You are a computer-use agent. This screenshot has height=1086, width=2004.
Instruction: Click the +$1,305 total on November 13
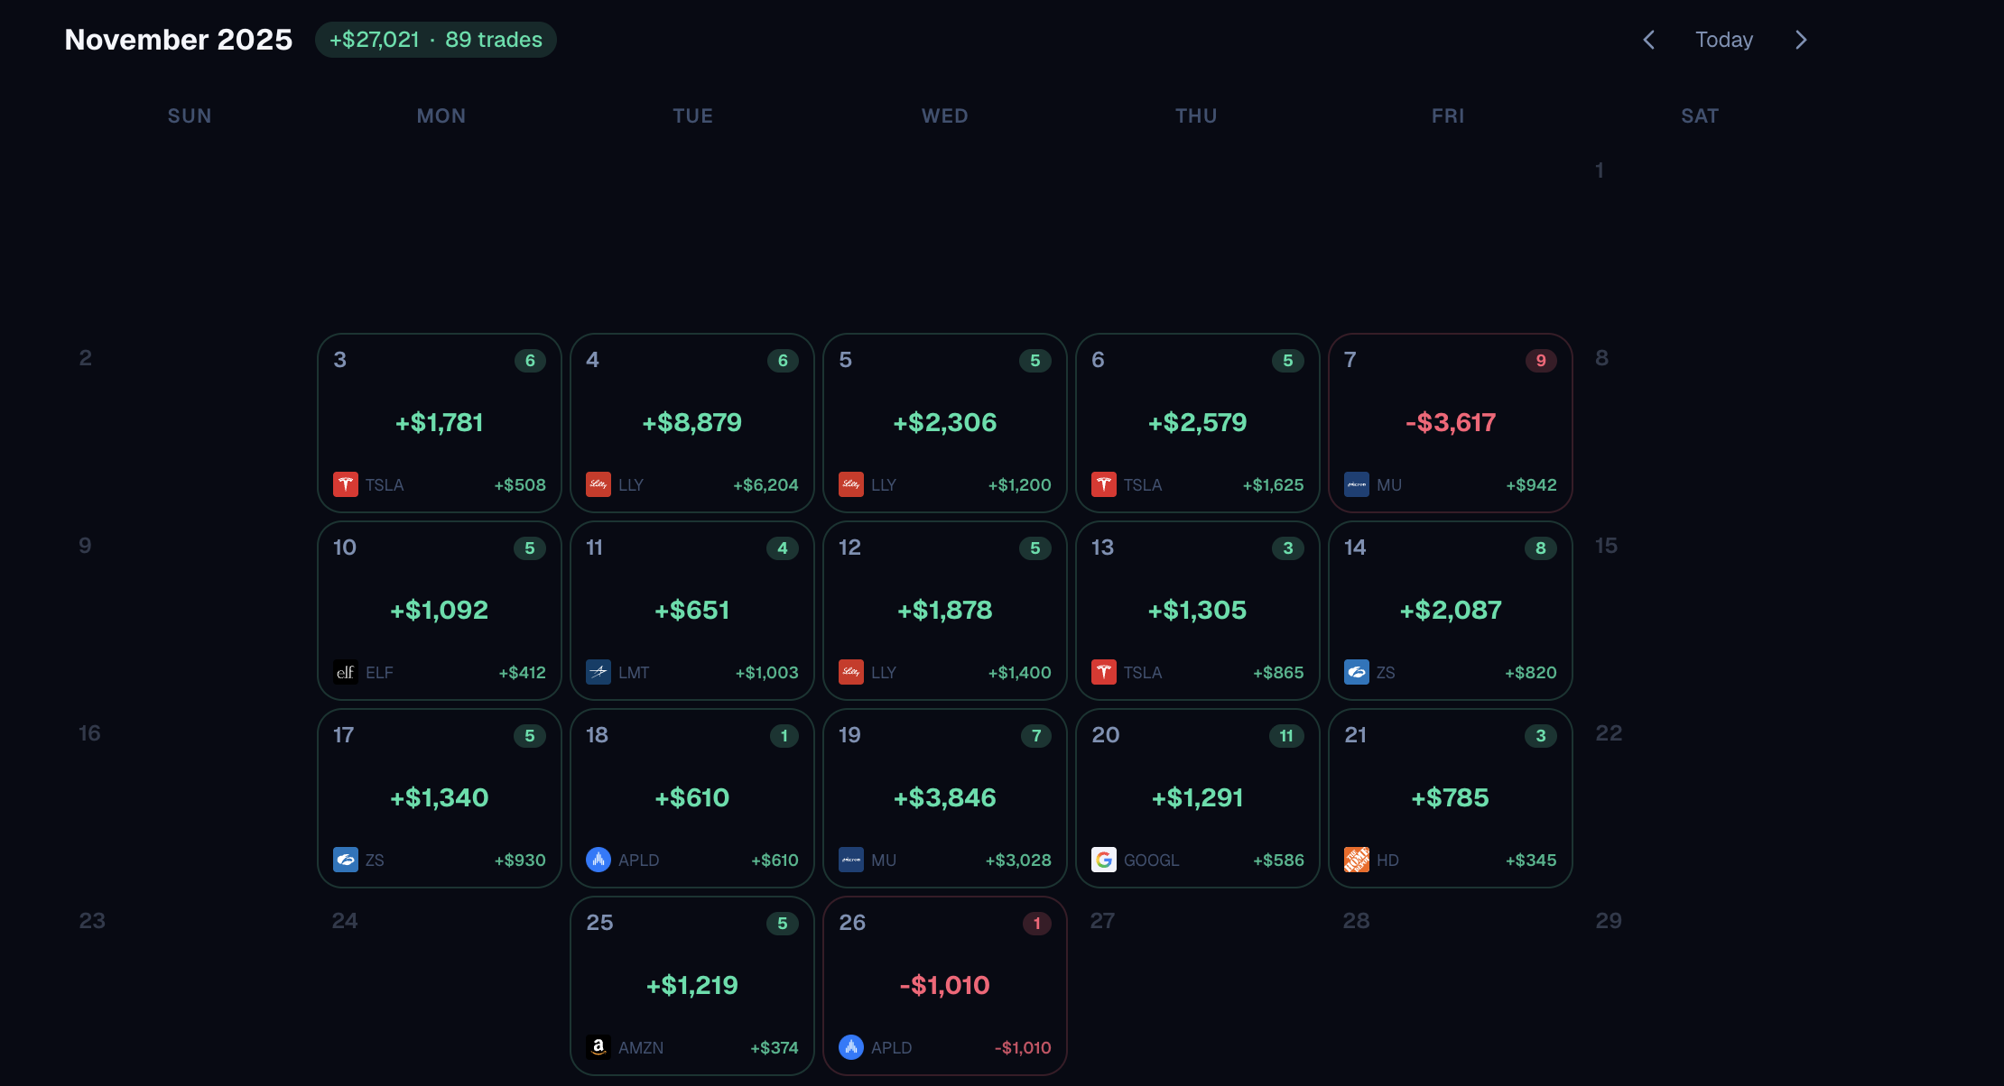point(1198,610)
